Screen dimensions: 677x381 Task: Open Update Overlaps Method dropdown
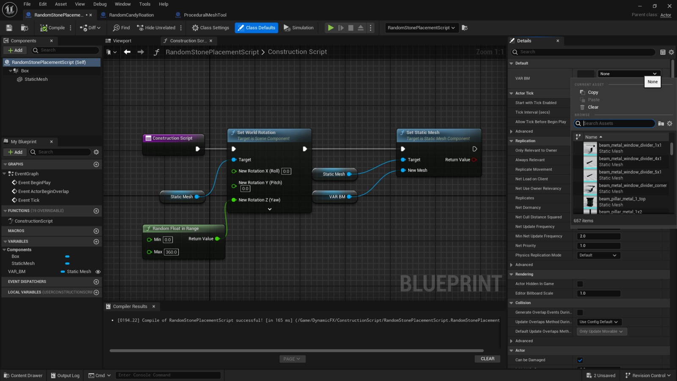coord(599,322)
